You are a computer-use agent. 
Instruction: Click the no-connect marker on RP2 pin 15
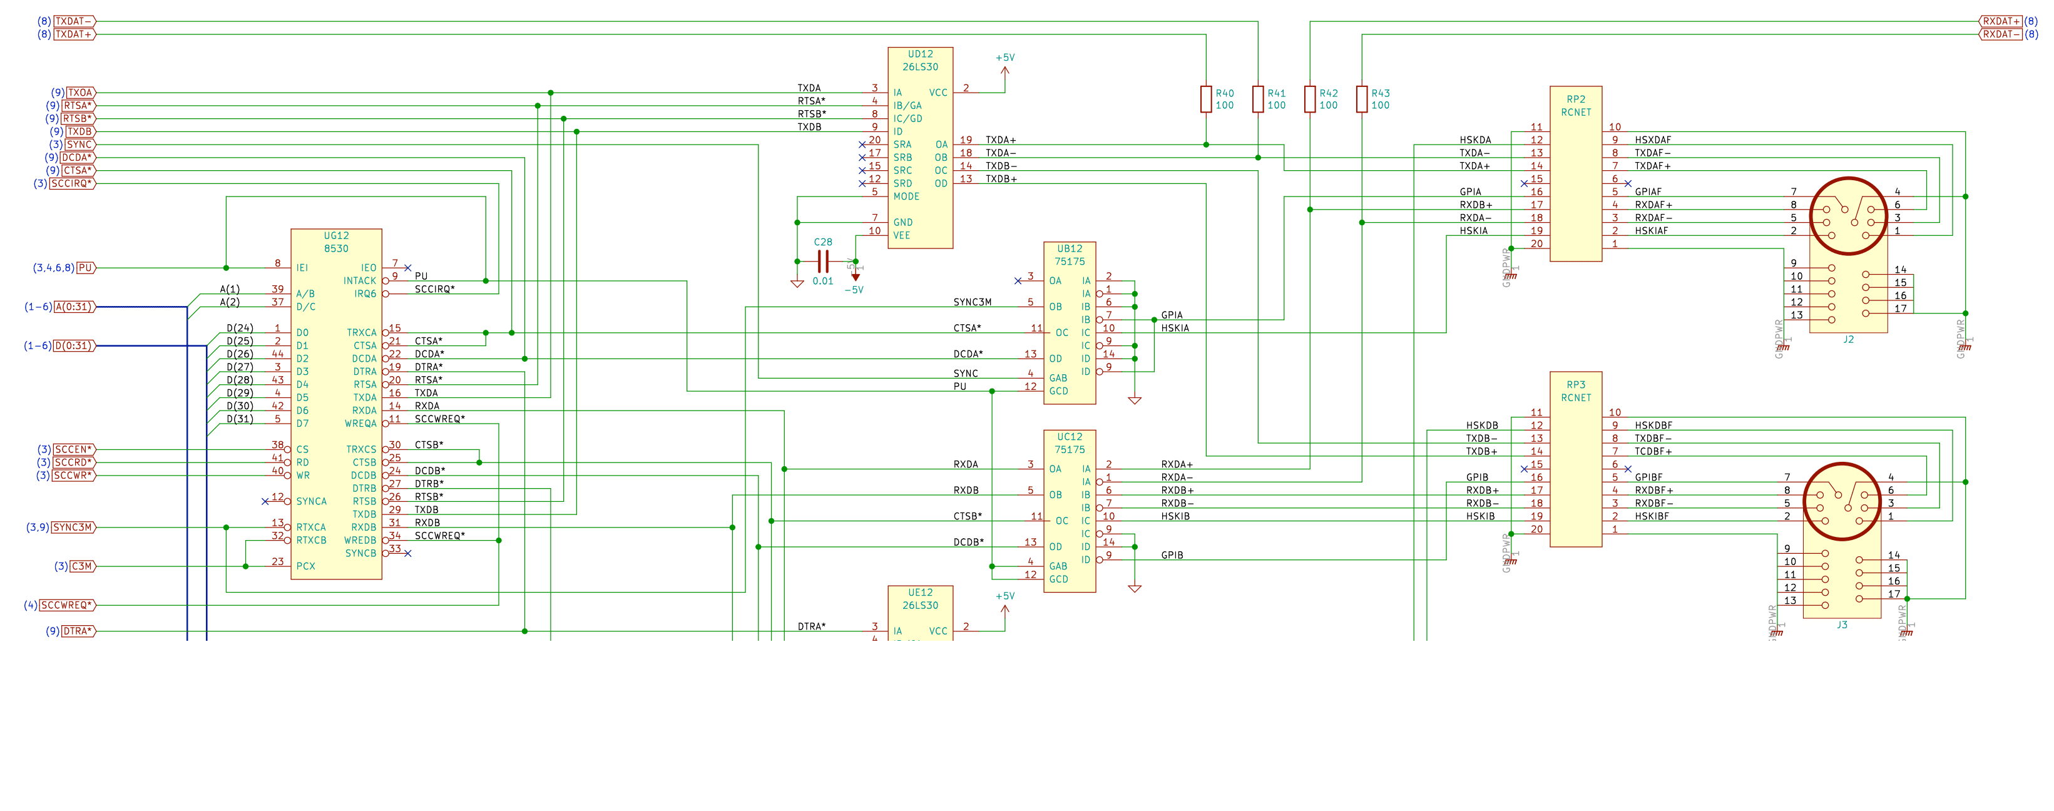tap(1524, 183)
